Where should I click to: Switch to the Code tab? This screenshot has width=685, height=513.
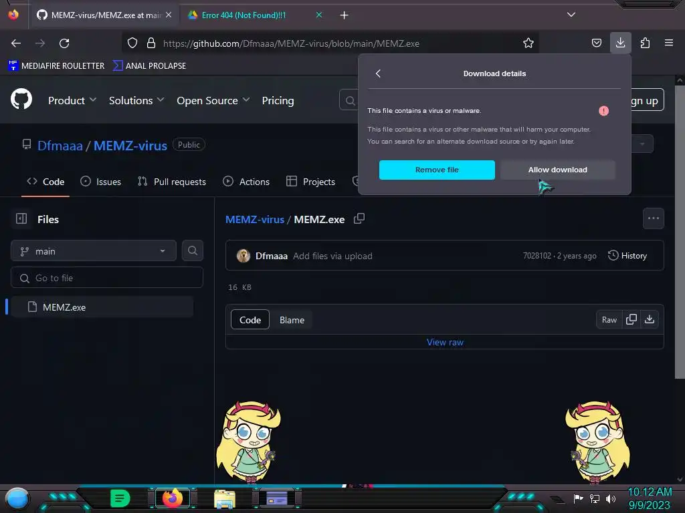click(45, 182)
